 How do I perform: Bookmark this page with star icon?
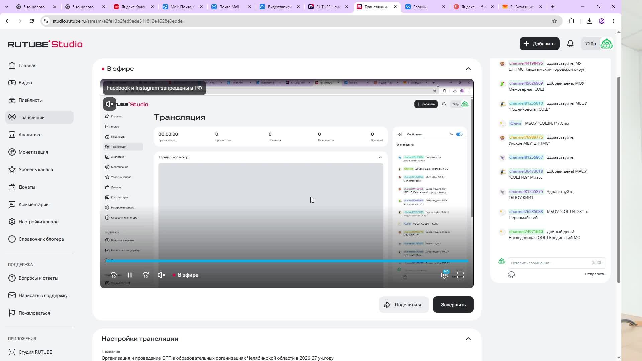click(555, 21)
